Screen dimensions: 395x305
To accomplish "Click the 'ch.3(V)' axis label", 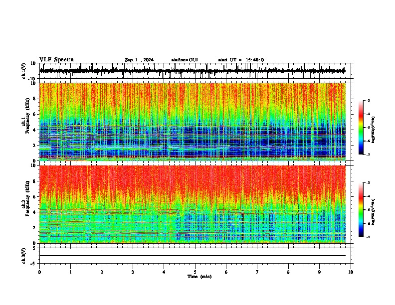I will [x=24, y=256].
